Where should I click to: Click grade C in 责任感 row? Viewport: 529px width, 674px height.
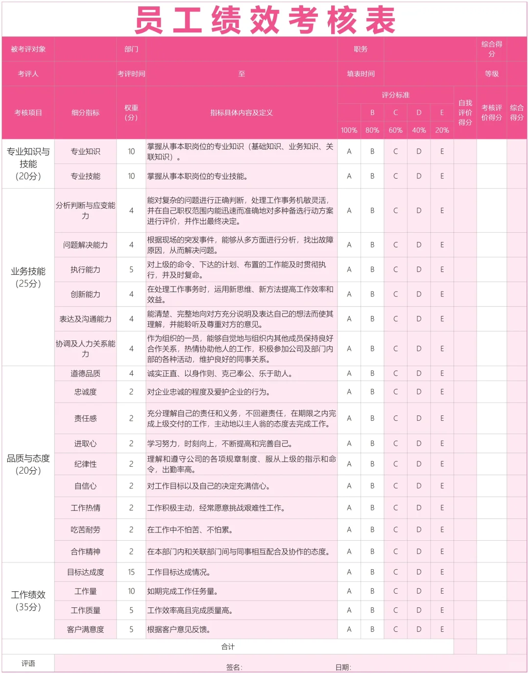395,418
